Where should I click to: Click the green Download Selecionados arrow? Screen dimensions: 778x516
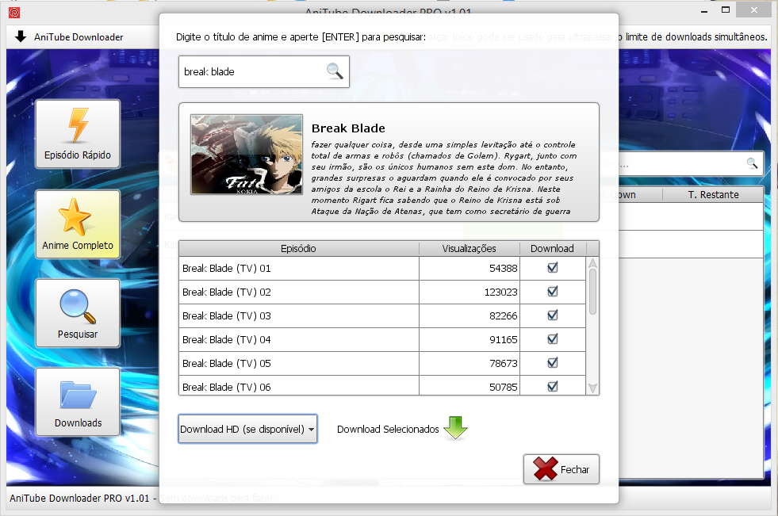tap(455, 428)
